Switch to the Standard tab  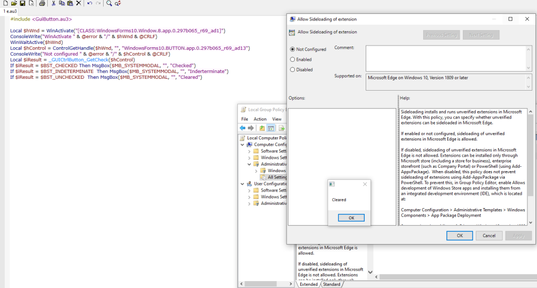pos(331,284)
